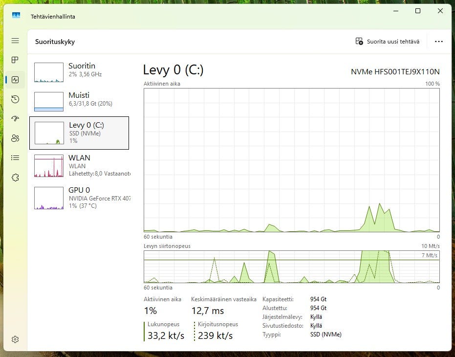The image size is (455, 357).
Task: Open the Details list icon in sidebar
Action: pos(15,157)
